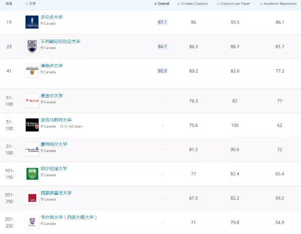The image size is (301, 234).
Task: Open the SFU red logo
Action: coord(32,198)
